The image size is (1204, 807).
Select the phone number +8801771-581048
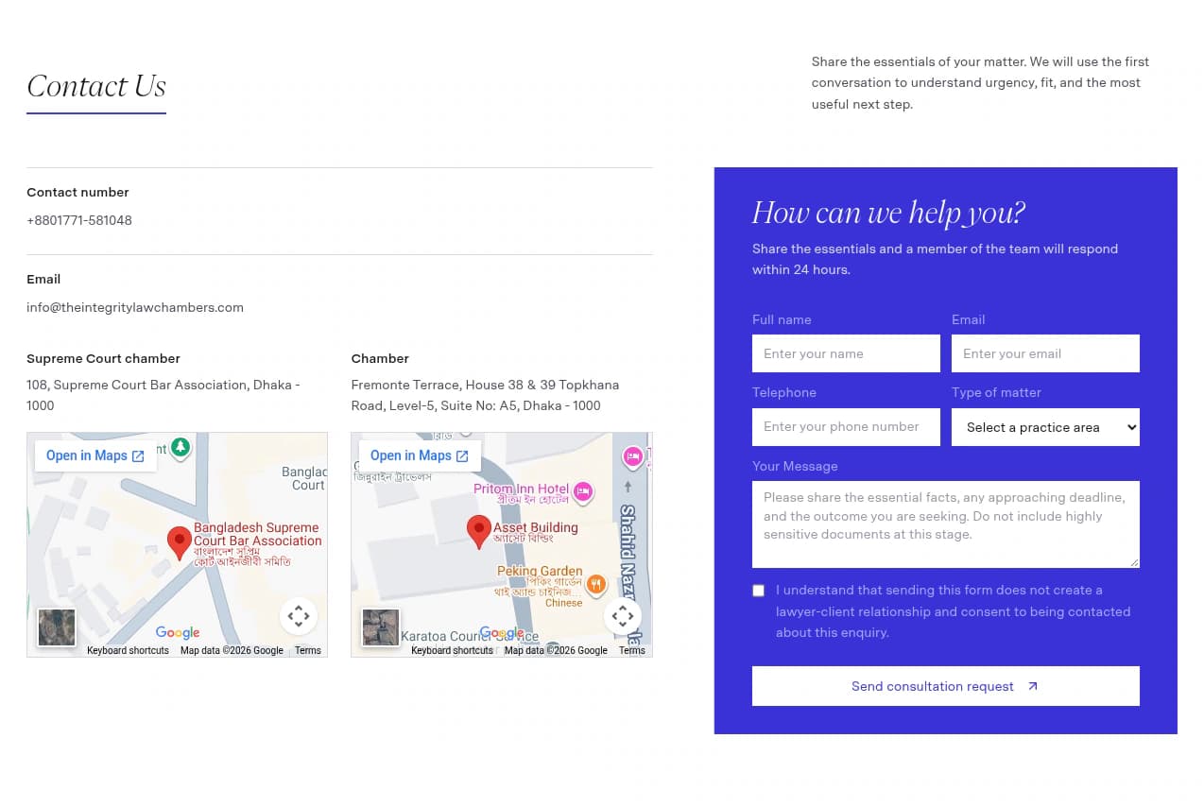click(x=79, y=220)
